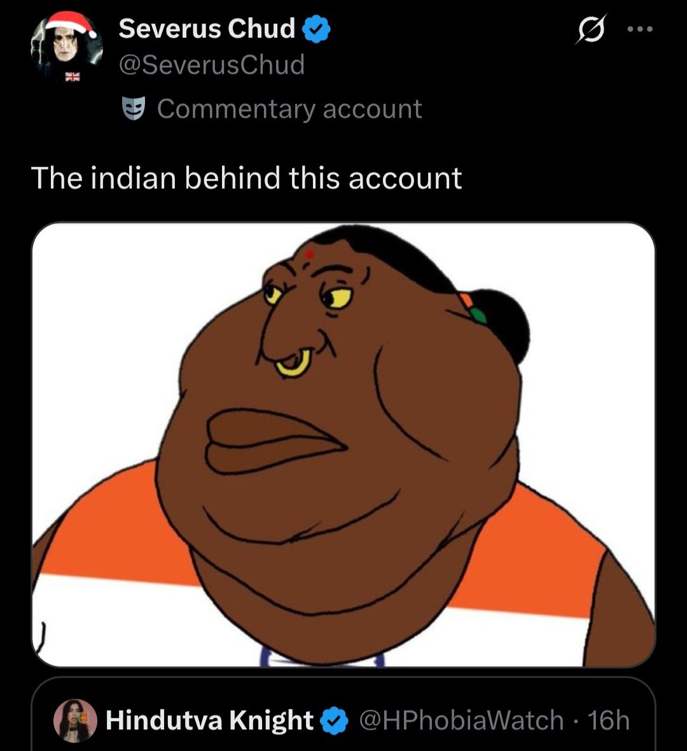Screen dimensions: 687x751
Task: Click the UK flag badge under the avatar
Action: point(74,78)
